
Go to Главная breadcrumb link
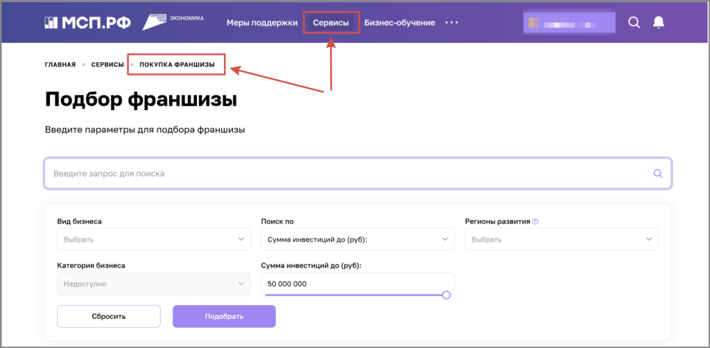click(x=60, y=64)
